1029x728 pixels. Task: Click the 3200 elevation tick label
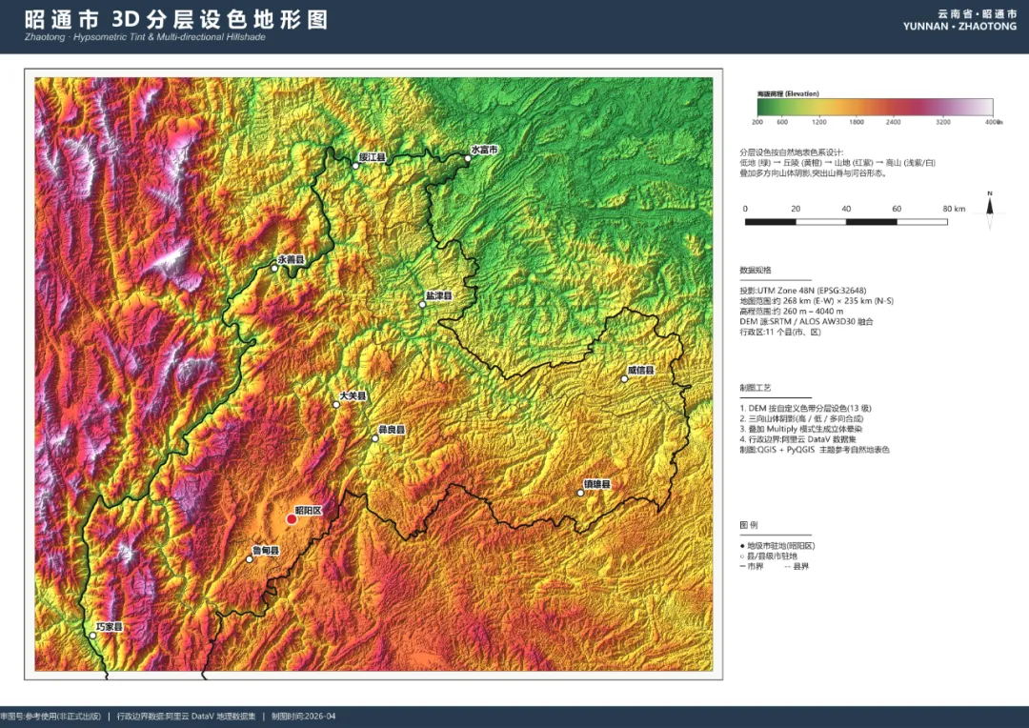coord(943,122)
